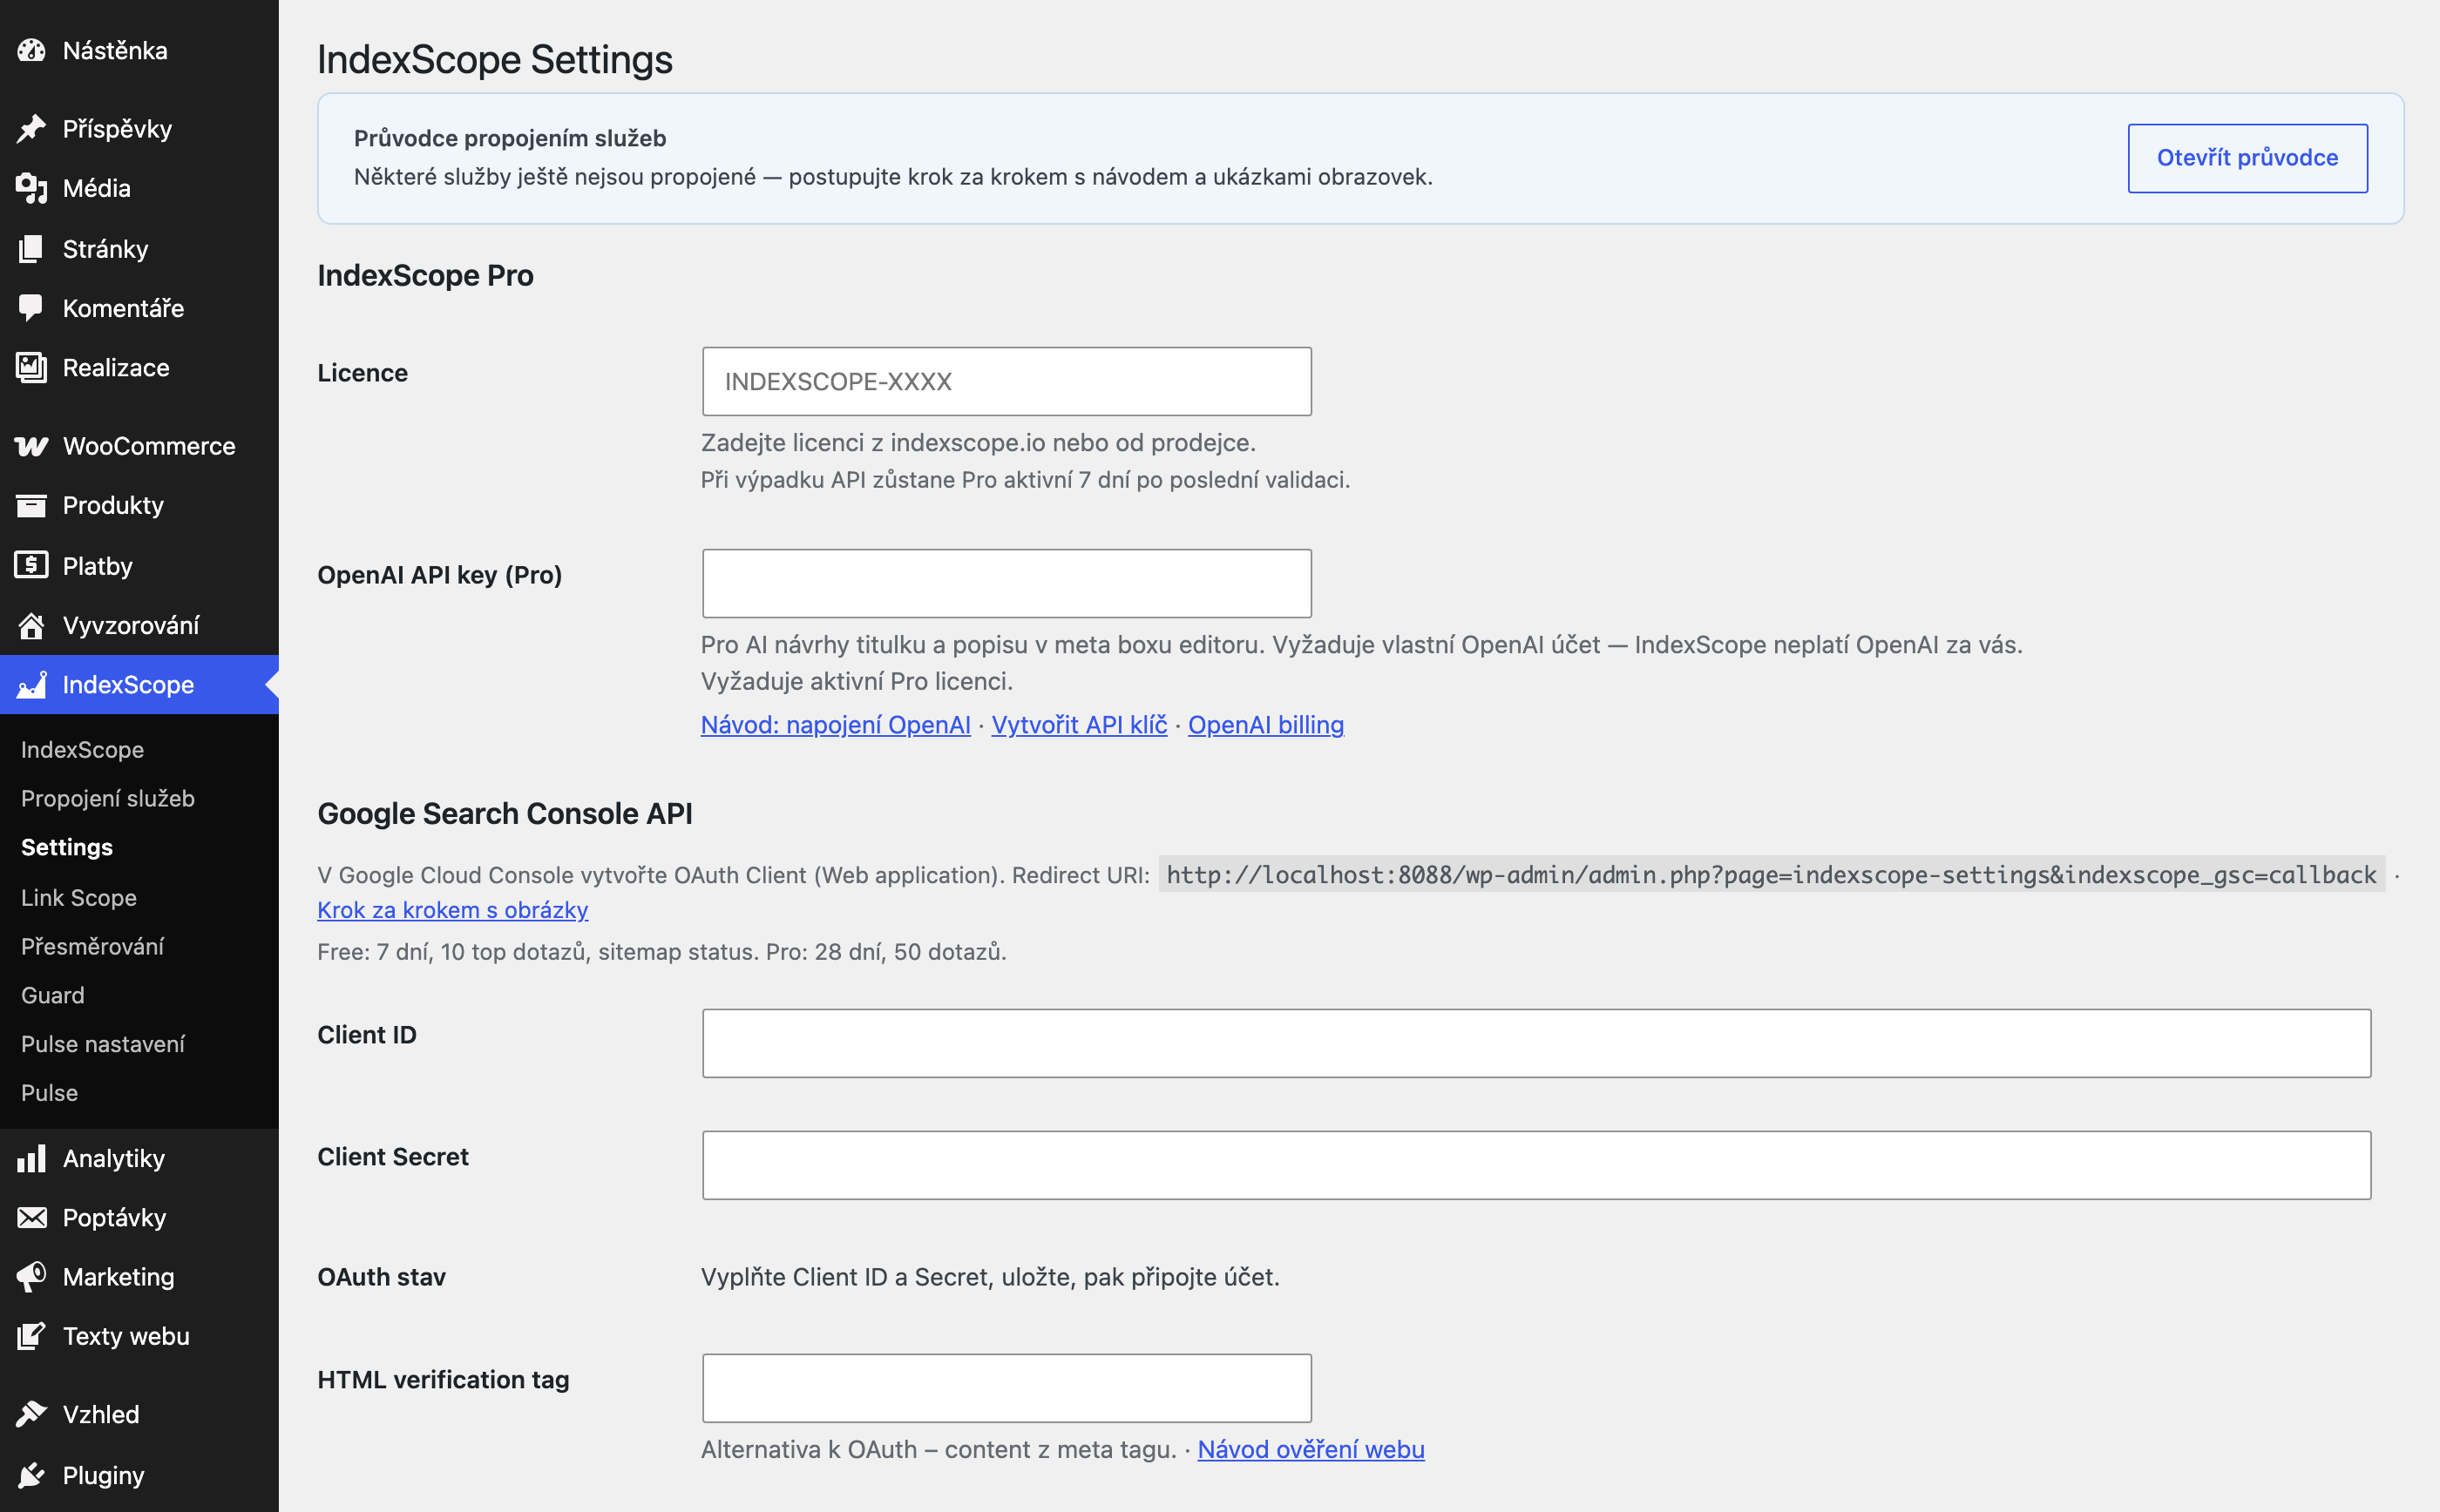Click the Komentáře speech bubble icon
The image size is (2440, 1512).
(x=31, y=307)
